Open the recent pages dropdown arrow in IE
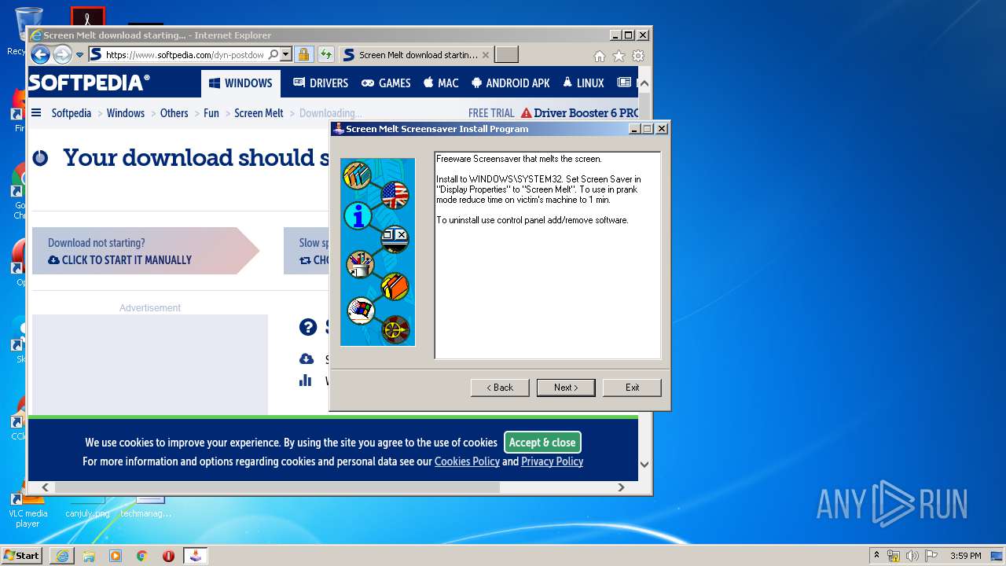Screen dimensions: 1006x566 coord(79,55)
